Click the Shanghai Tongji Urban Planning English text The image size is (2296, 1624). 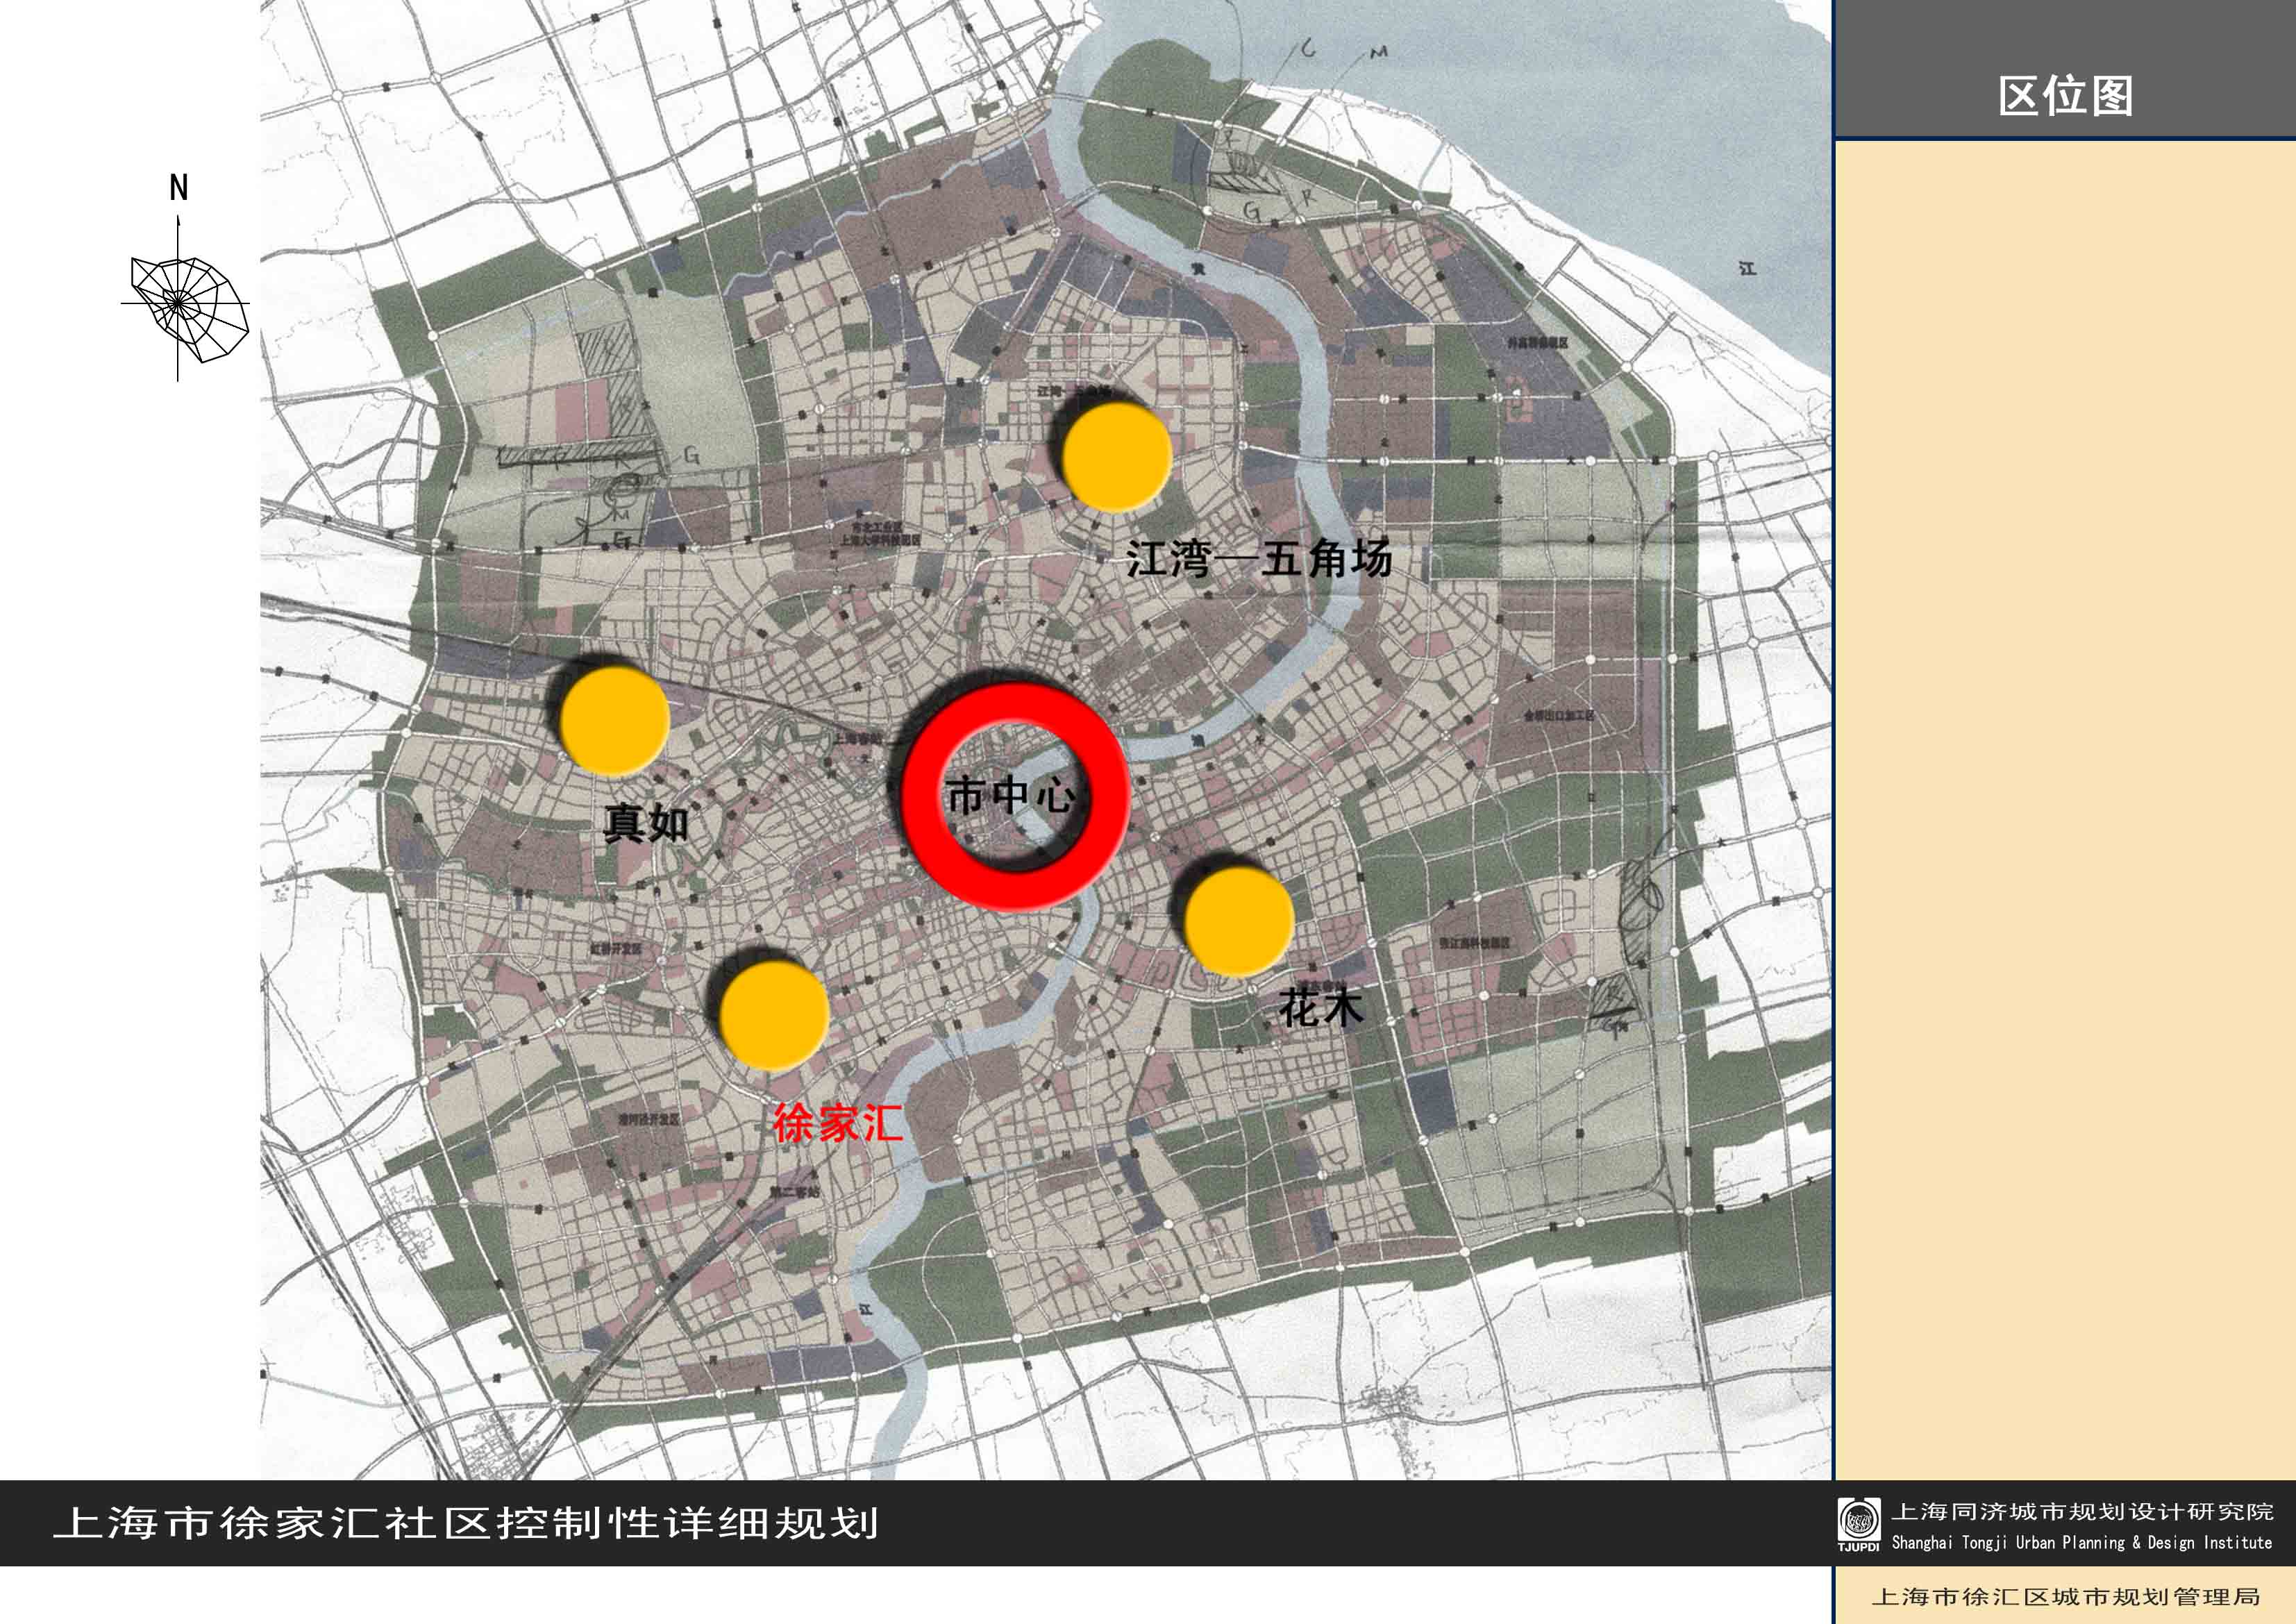click(x=2081, y=1542)
